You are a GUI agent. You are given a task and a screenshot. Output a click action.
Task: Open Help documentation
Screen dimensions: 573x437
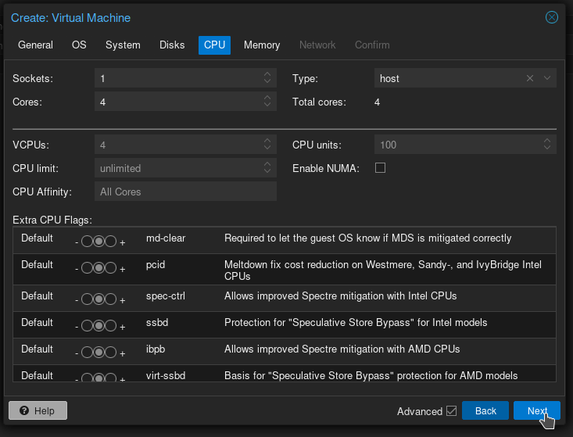pyautogui.click(x=38, y=411)
